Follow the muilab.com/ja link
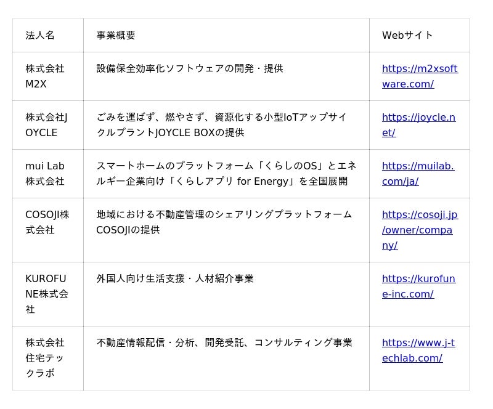 (x=418, y=166)
